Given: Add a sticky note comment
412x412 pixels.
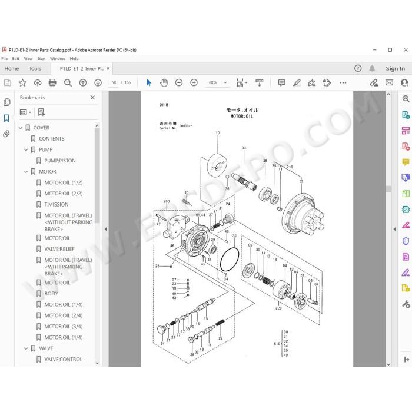Looking at the screenshot, I should 282,83.
